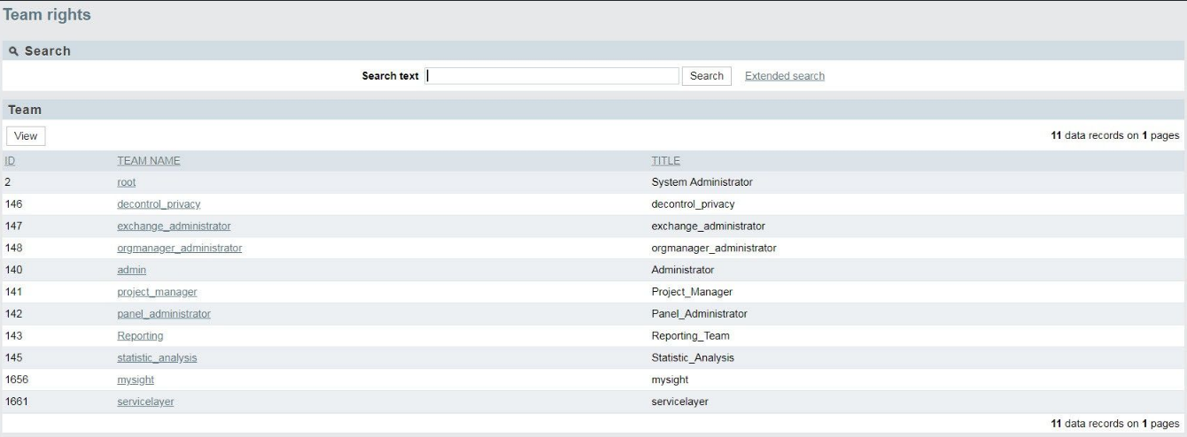Click the magnifier icon beside Search heading

(14, 51)
